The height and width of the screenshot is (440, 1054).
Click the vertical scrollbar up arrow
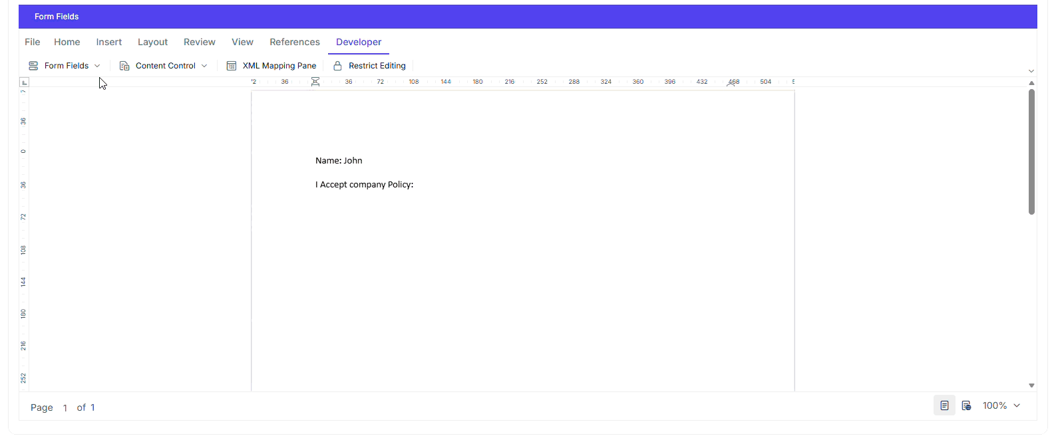pyautogui.click(x=1031, y=83)
